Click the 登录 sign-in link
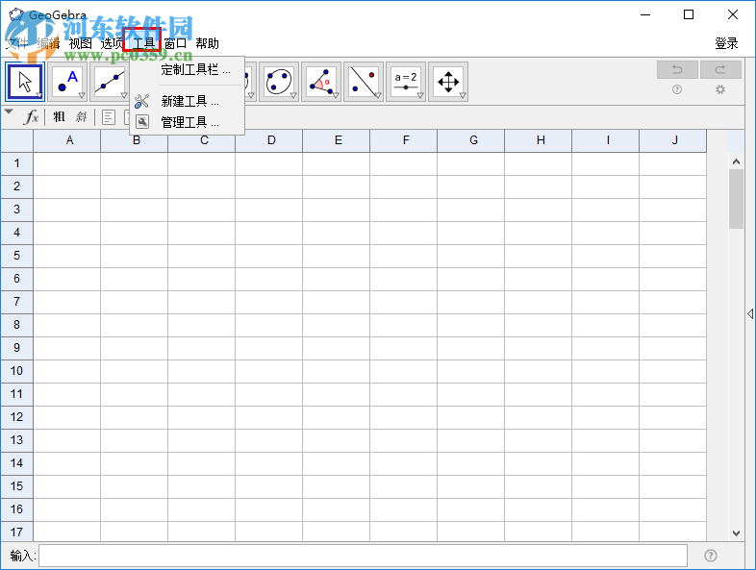 click(x=726, y=43)
